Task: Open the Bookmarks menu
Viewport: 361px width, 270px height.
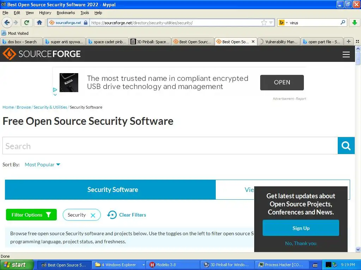Action: [66, 13]
